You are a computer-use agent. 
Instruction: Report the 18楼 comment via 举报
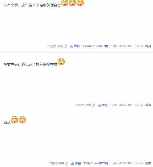(78, 163)
